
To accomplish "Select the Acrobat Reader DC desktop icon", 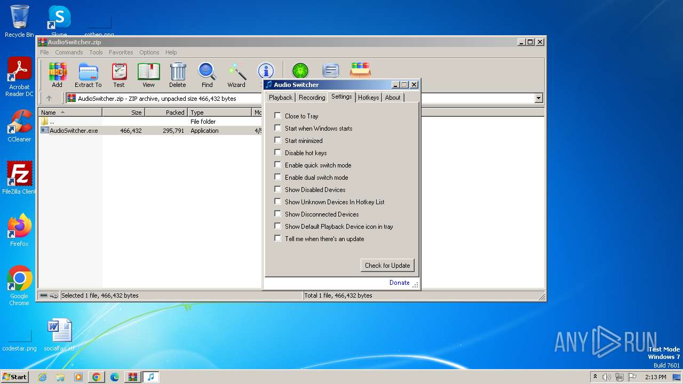I will 19,77.
